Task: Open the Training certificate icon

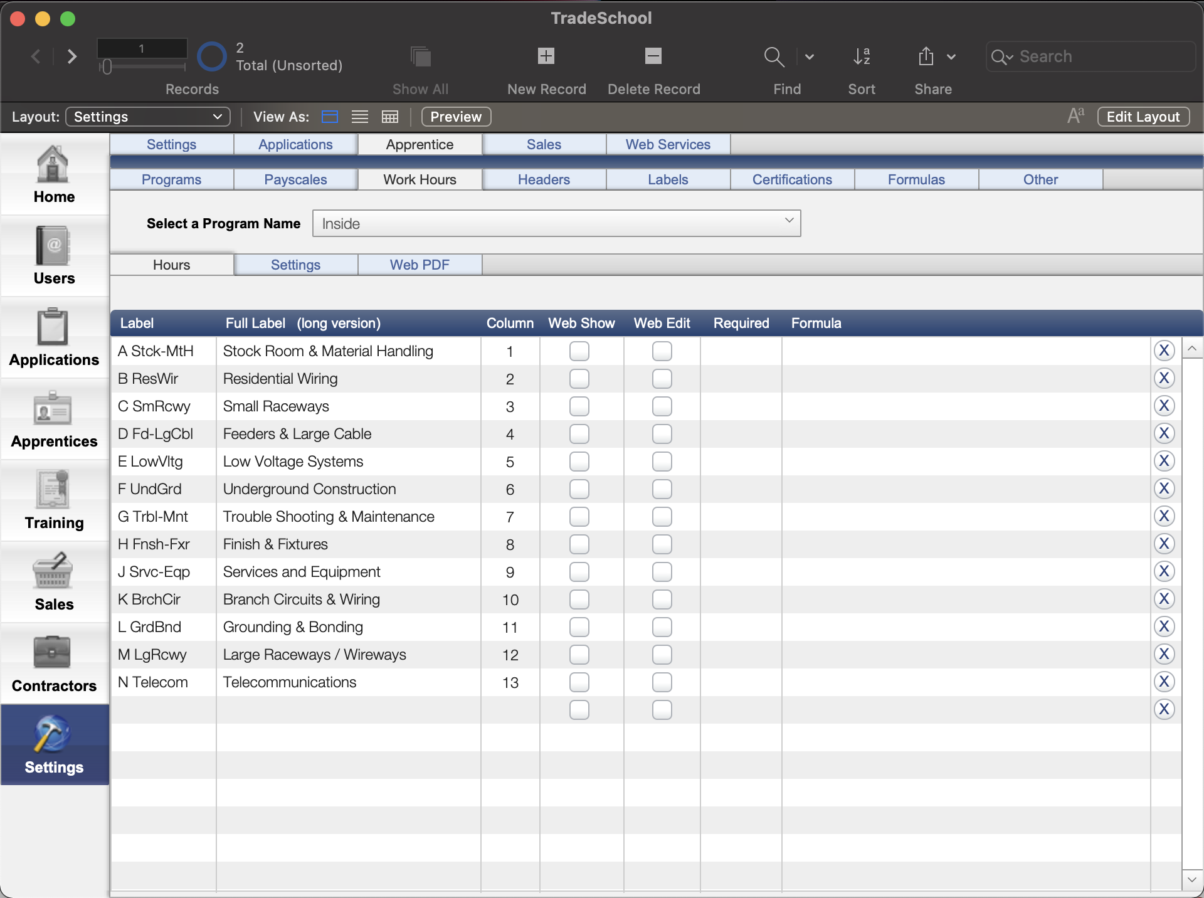Action: [53, 489]
